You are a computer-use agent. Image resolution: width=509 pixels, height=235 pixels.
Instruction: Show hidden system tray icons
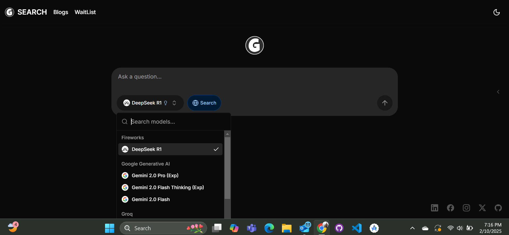tap(412, 228)
